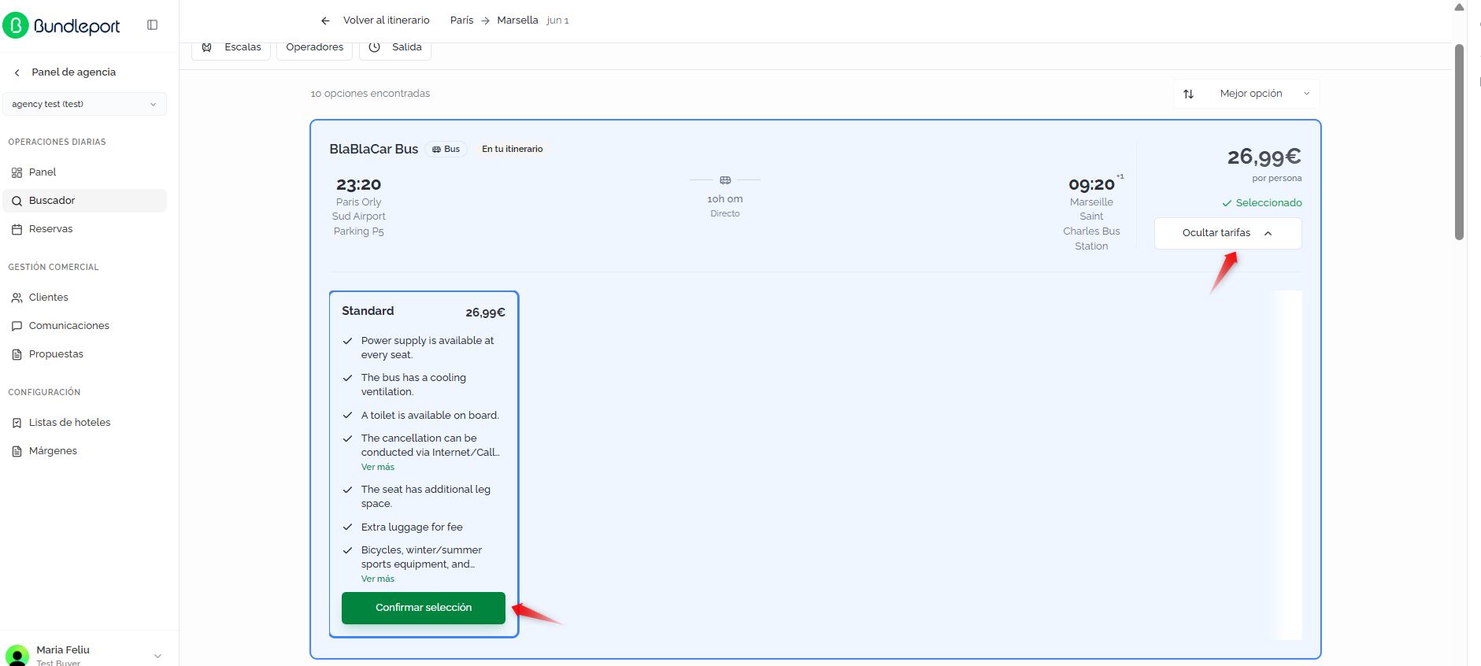
Task: Click Panel de agencia back link
Action: 73,72
